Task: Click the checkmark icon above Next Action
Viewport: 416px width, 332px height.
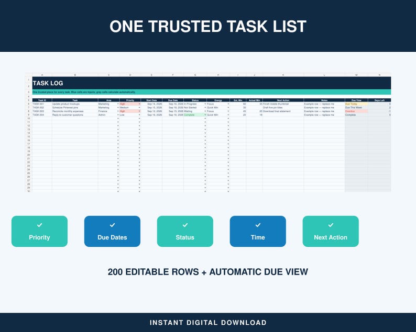Action: [331, 225]
